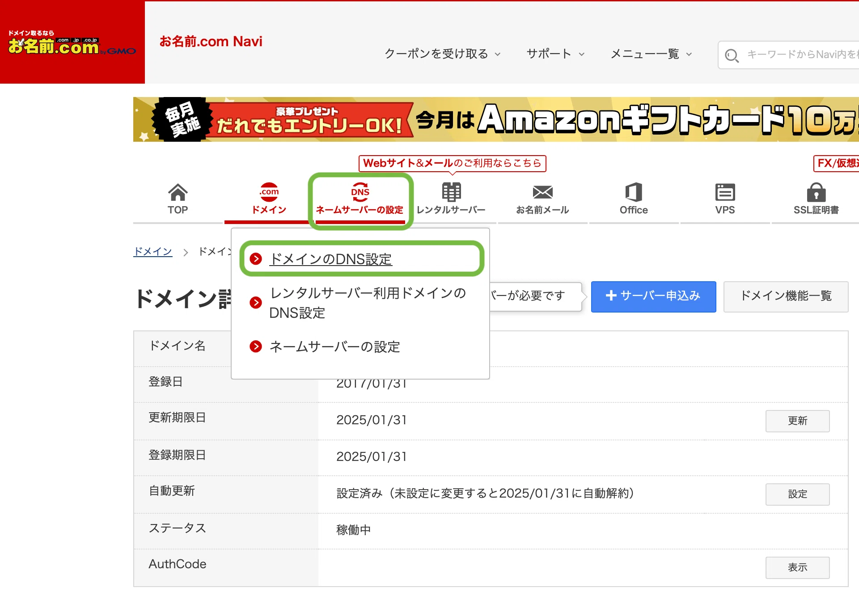Choose レンタルサーバー利用ドメインのDNS設定 entry

368,303
